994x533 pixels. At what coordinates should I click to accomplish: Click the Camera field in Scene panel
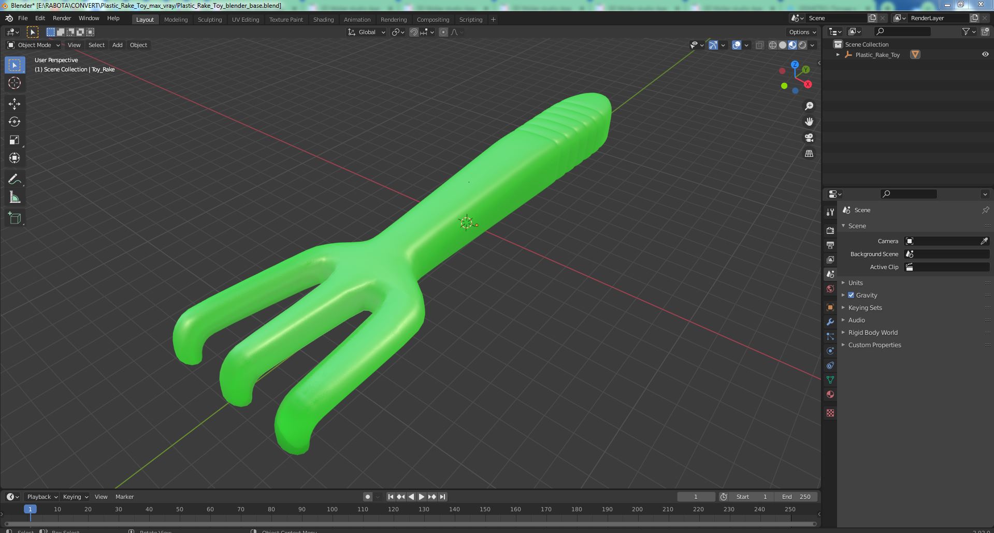[947, 241]
